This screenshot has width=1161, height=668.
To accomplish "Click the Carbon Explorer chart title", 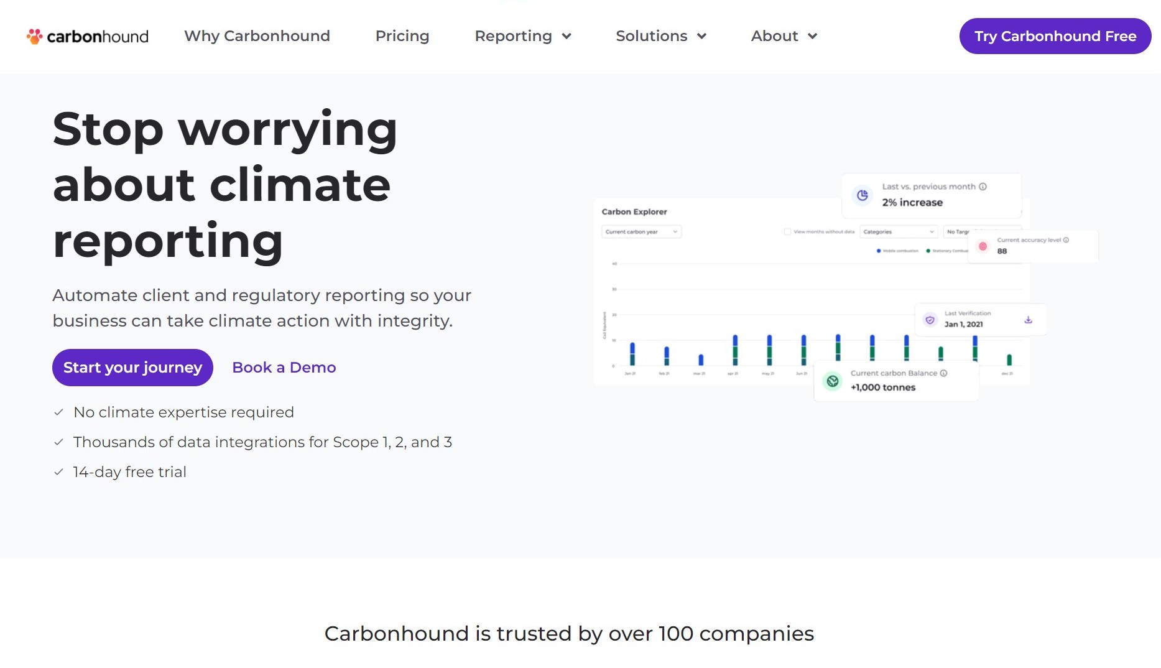I will 634,212.
